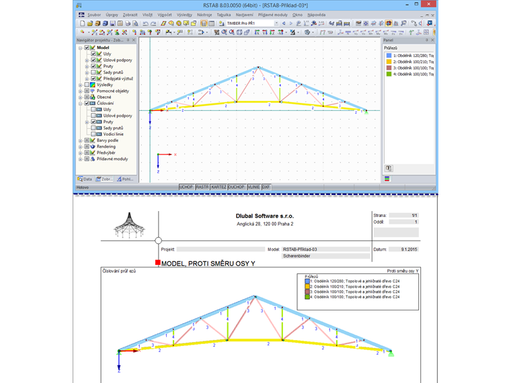Click blue swatch for Obdélník 120/280

(x=389, y=55)
